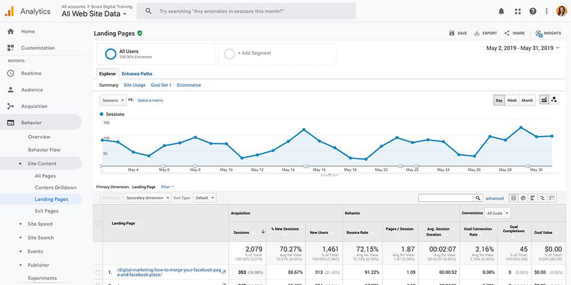
Task: Open the Insights panel
Action: pyautogui.click(x=548, y=33)
